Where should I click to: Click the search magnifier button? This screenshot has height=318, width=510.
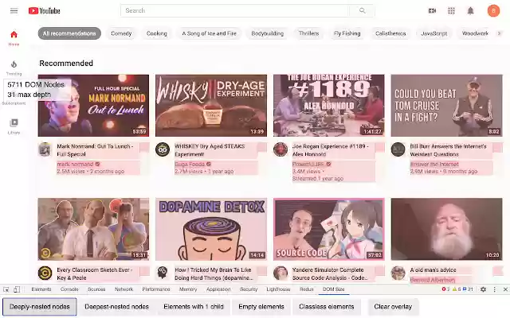362,10
